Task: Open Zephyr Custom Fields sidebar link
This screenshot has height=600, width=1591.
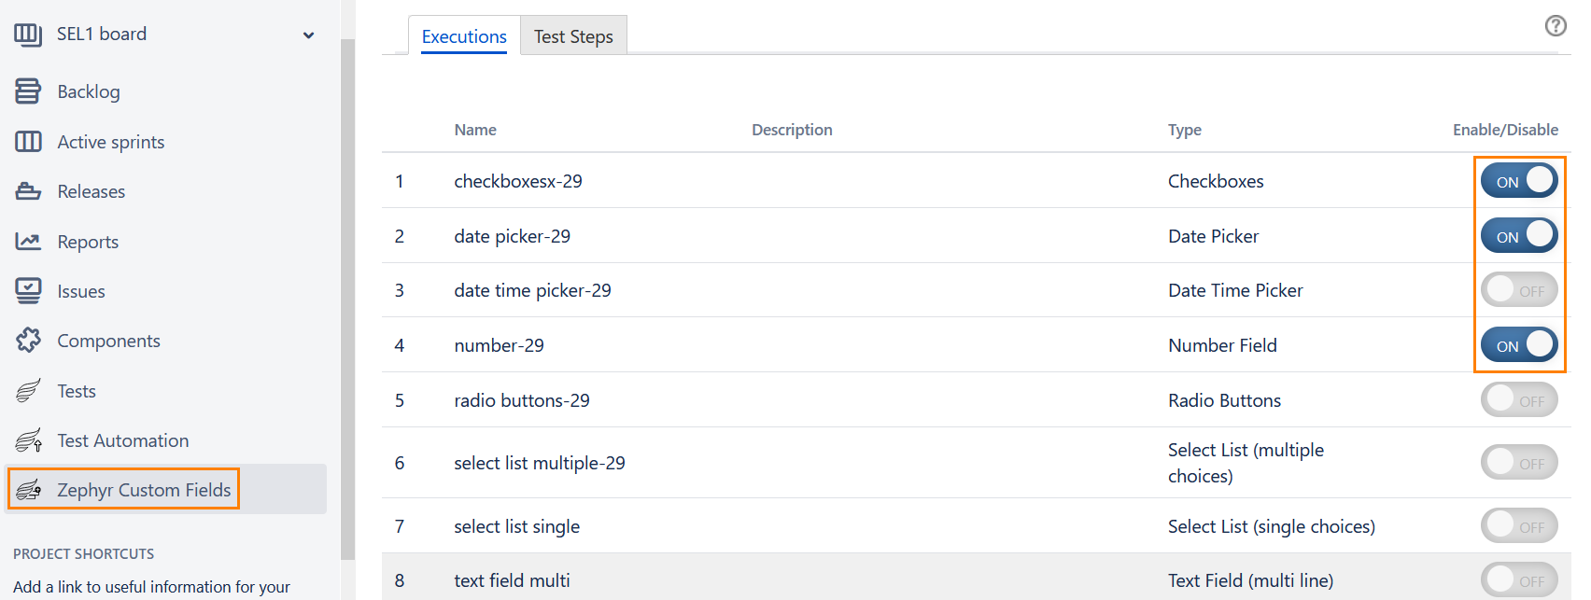Action: coord(143,490)
